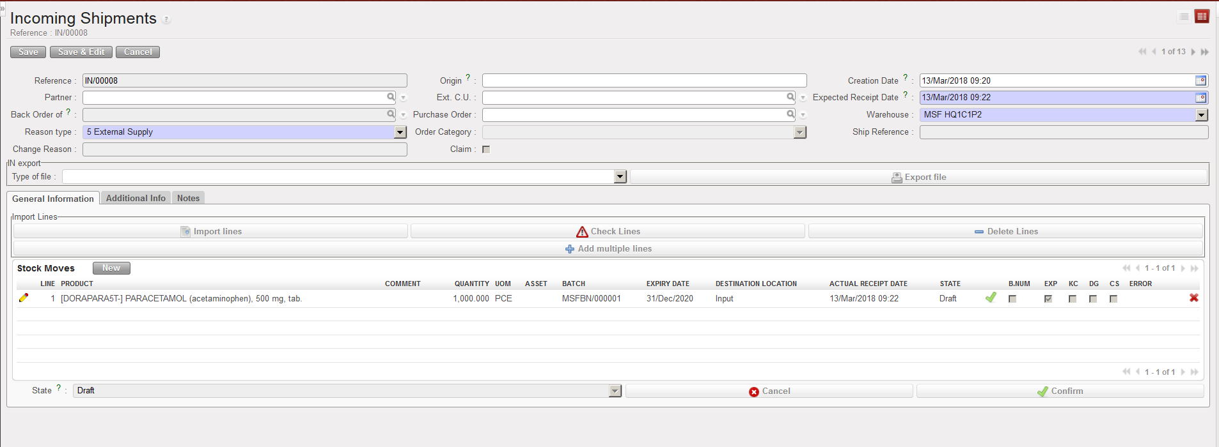Click into the Origin input field
This screenshot has width=1219, height=447.
[x=643, y=80]
